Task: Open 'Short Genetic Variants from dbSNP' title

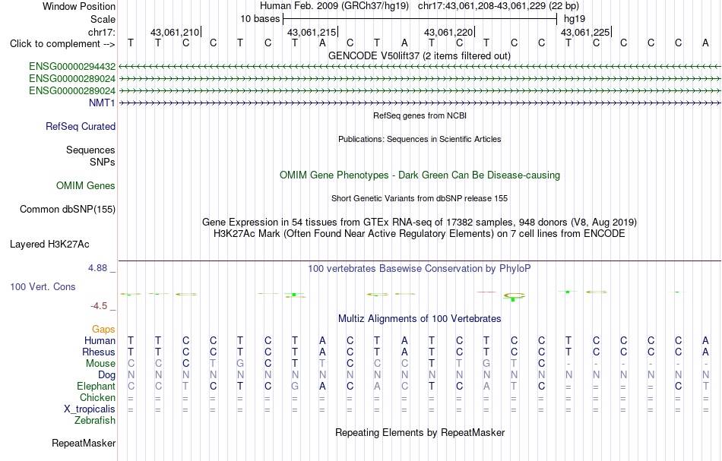Action: [x=420, y=198]
